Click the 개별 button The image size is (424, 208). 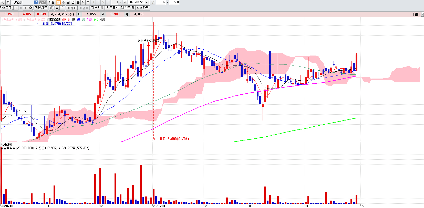tap(51, 2)
